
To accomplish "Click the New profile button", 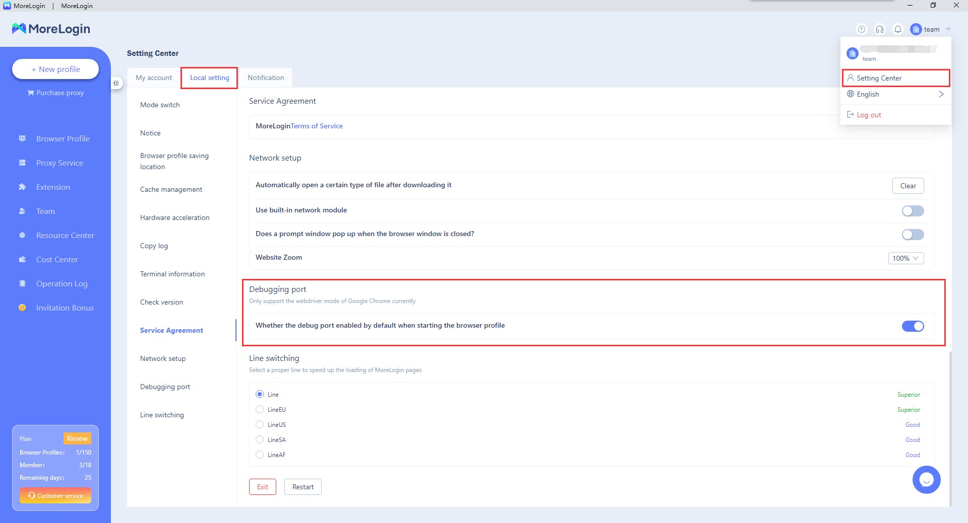I will [55, 69].
